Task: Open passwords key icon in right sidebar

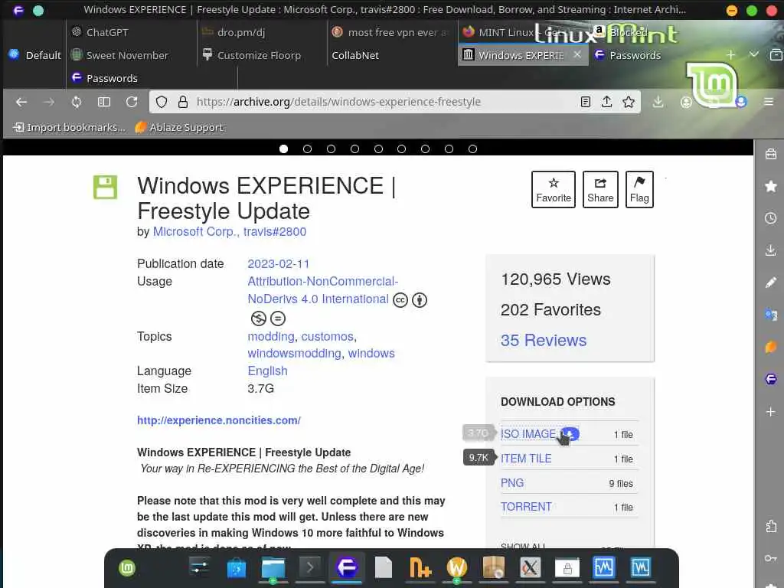Action: tap(770, 558)
